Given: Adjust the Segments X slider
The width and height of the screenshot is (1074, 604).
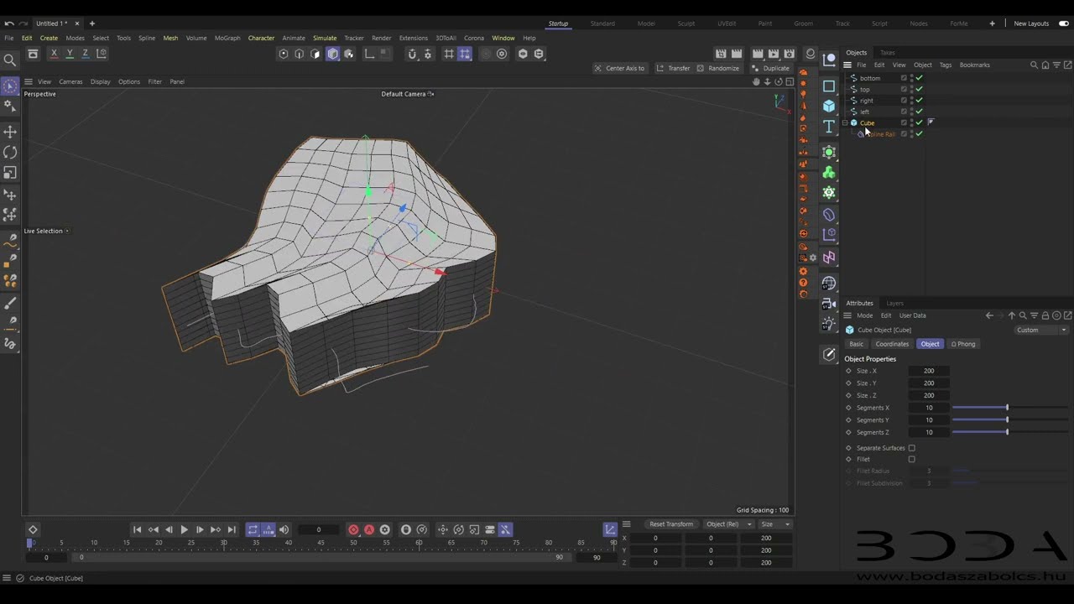Looking at the screenshot, I should (1007, 408).
